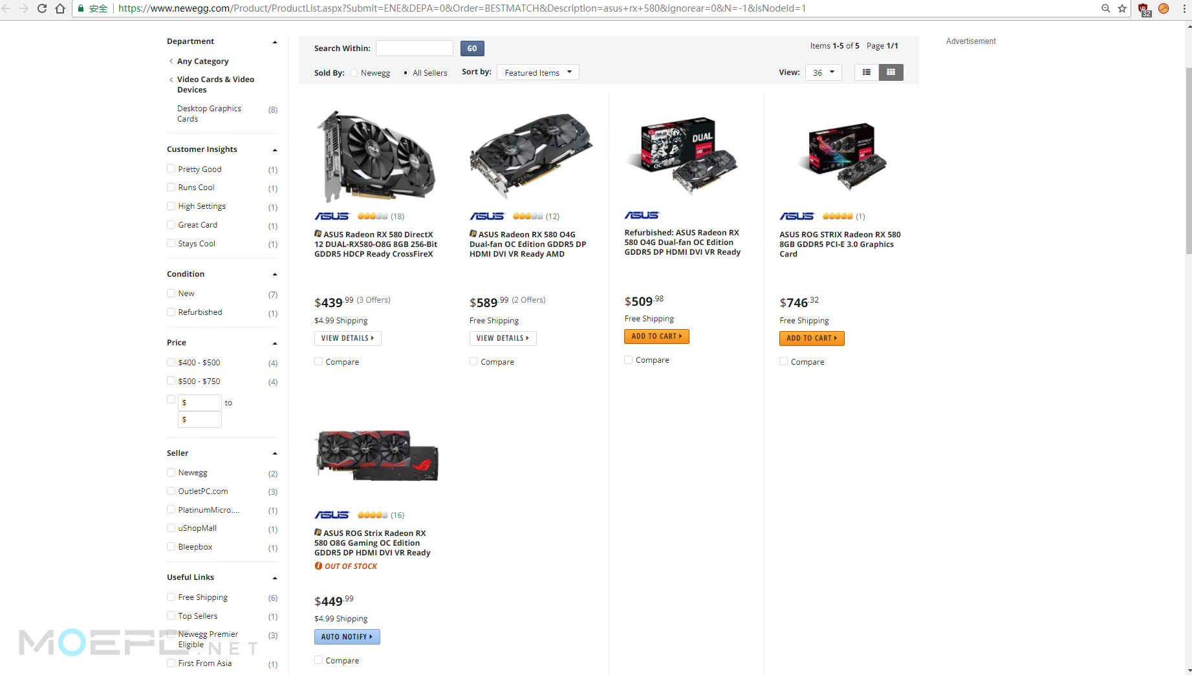Image resolution: width=1192 pixels, height=675 pixels.
Task: Click Auto Notify for out of stock card
Action: point(347,637)
